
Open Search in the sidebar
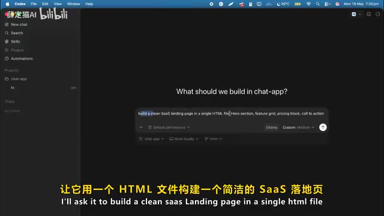point(17,33)
